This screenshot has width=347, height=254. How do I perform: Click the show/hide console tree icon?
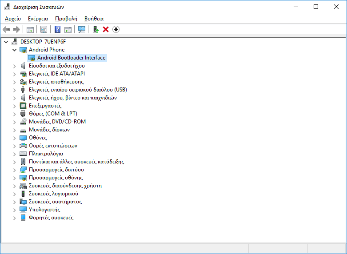(x=30, y=29)
